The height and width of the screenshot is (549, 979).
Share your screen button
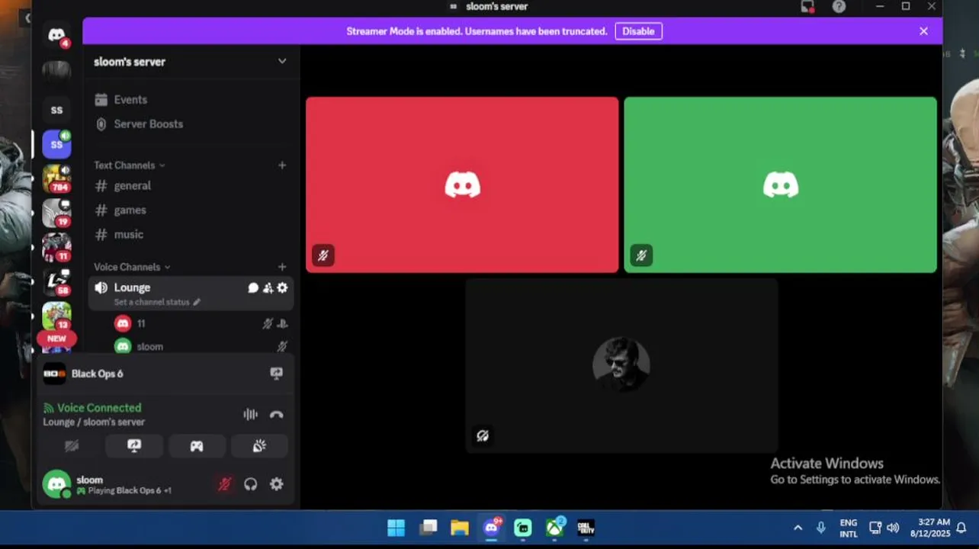[134, 446]
